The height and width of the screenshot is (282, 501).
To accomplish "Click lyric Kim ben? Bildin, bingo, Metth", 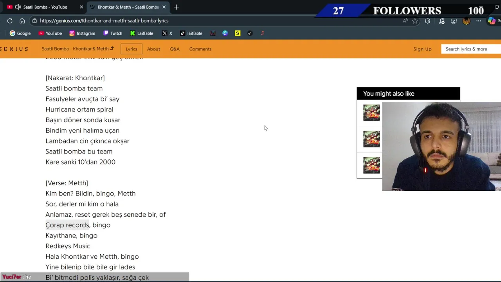I will 90,193.
